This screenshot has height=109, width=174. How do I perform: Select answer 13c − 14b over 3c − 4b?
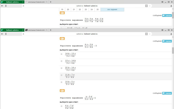(x=61, y=61)
